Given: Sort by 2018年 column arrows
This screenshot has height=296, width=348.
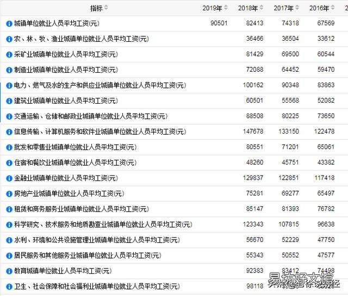Looking at the screenshot, I should [x=262, y=8].
